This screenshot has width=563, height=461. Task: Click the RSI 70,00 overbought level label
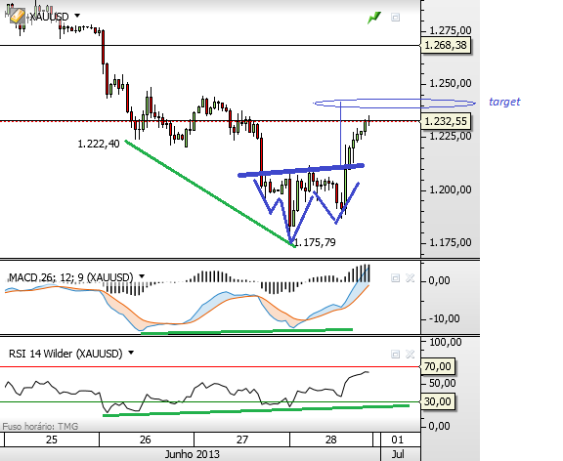pos(437,366)
